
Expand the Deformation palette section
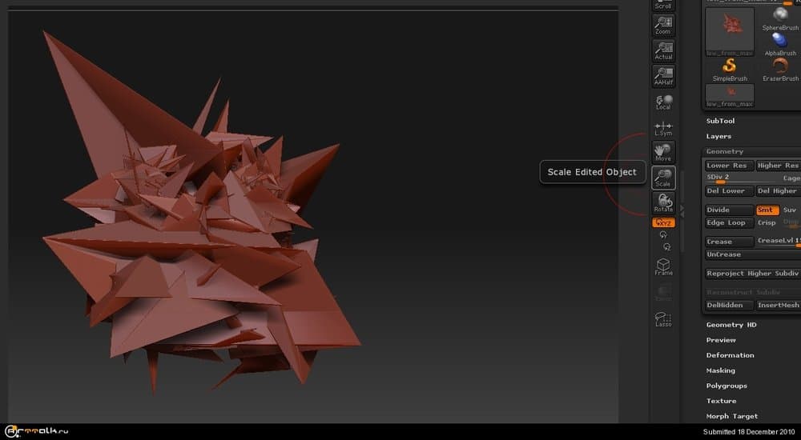[x=730, y=355]
